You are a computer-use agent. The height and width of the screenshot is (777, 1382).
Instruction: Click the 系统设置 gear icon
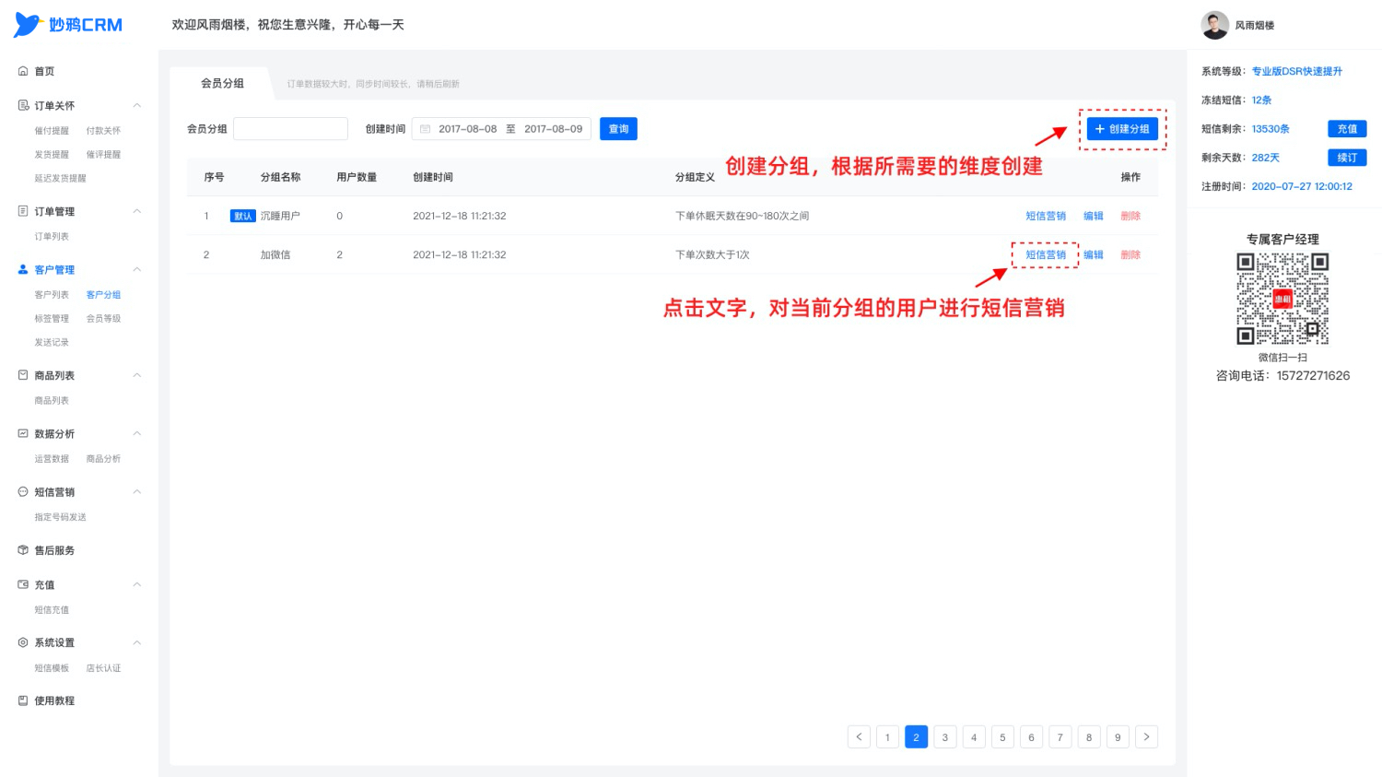point(23,642)
